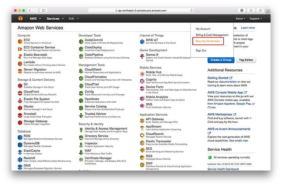Viewport: 282px width, 187px height.
Task: Open the S3 storage icon
Action: (x=20, y=86)
